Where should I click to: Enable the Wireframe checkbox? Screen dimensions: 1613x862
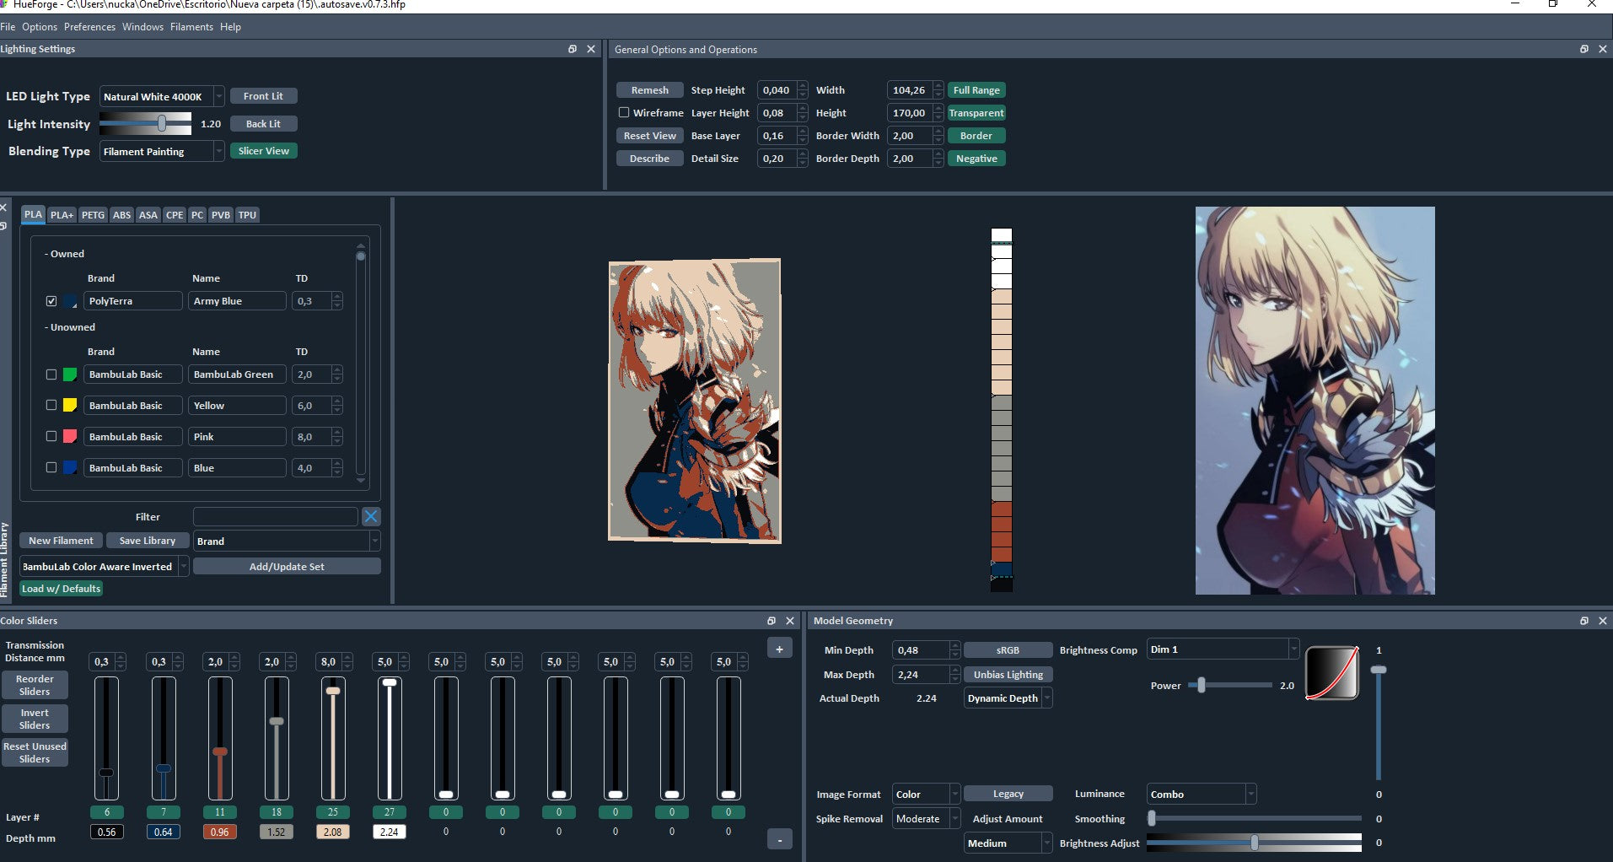point(624,112)
